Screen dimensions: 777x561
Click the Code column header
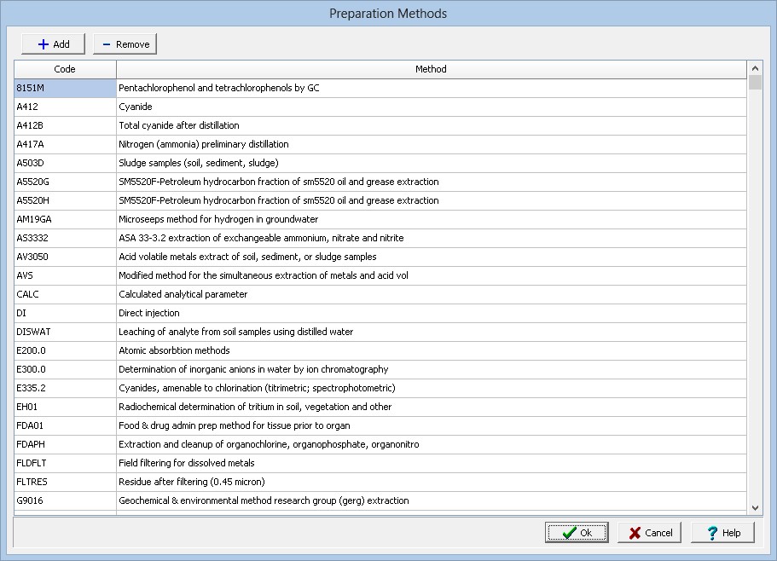(x=65, y=69)
